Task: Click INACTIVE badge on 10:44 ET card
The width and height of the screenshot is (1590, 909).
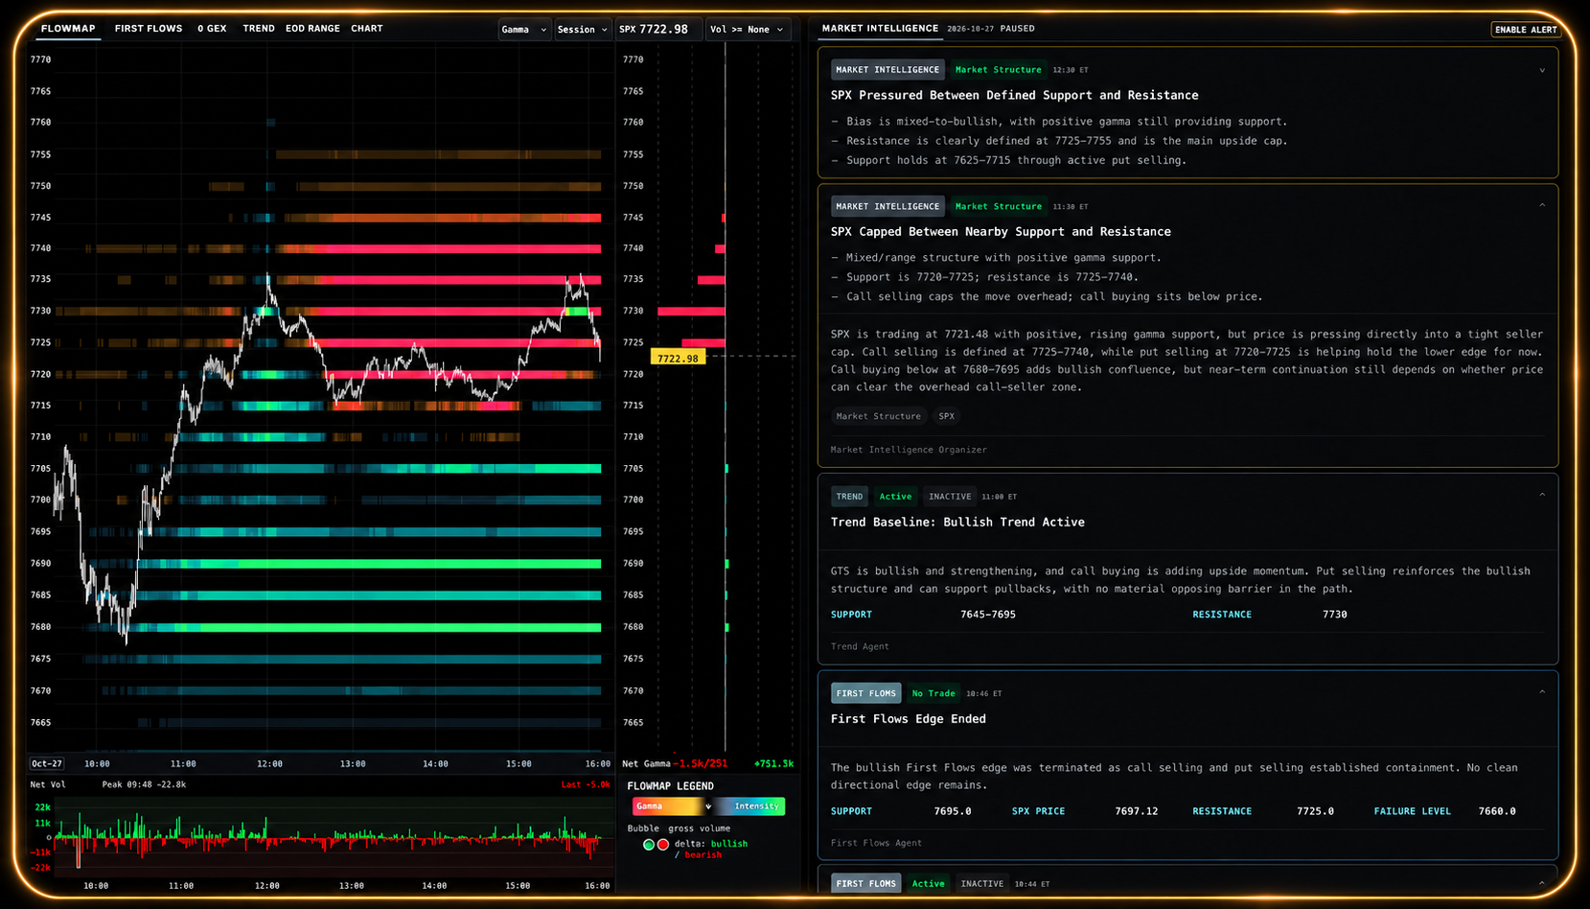Action: [x=982, y=884]
